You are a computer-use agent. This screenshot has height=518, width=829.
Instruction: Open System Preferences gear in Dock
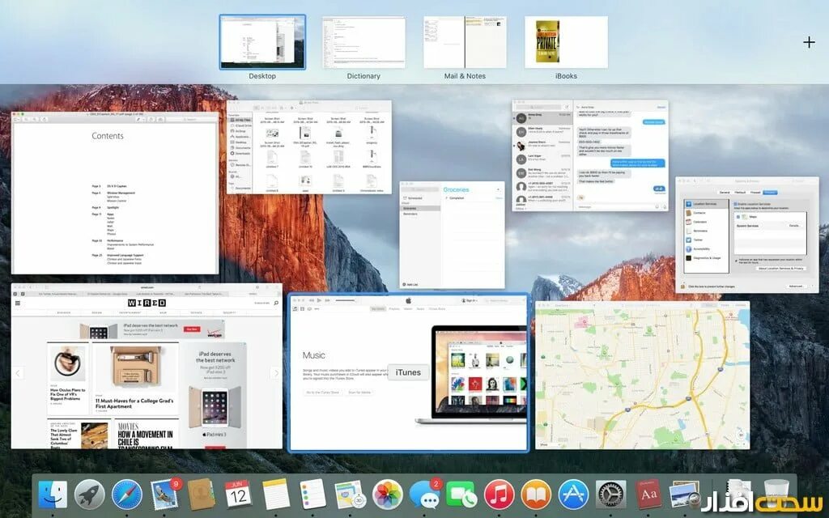pyautogui.click(x=610, y=495)
